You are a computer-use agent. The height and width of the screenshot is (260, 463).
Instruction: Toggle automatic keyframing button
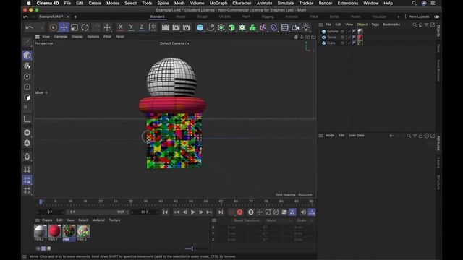pos(239,212)
